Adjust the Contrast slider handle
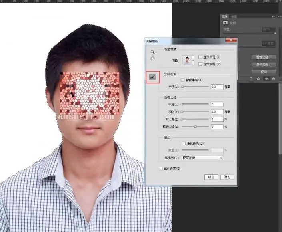The width and height of the screenshot is (282, 232). click(182, 119)
